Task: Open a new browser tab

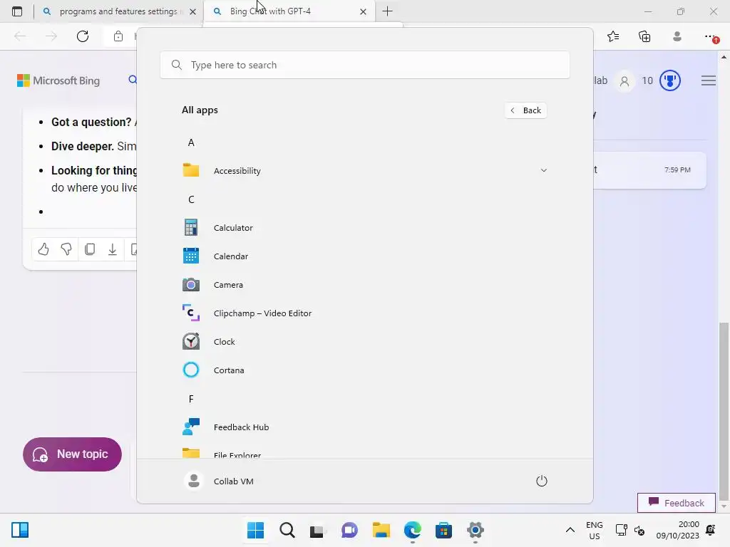Action: point(387,11)
